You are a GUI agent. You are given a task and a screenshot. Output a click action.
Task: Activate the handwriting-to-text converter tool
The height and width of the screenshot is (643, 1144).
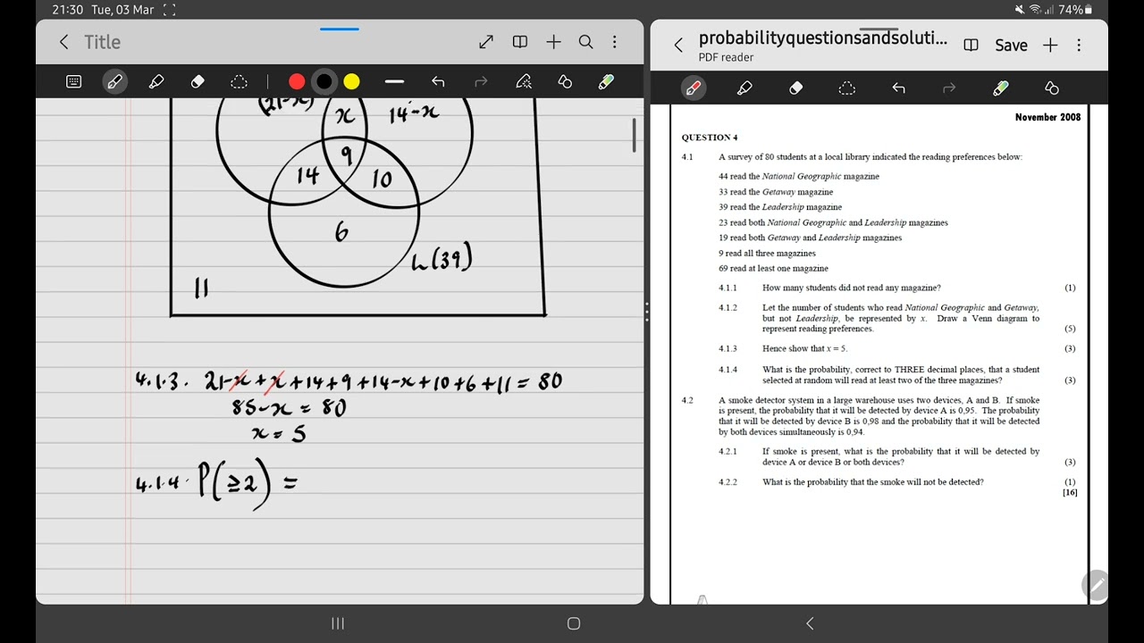(x=524, y=82)
